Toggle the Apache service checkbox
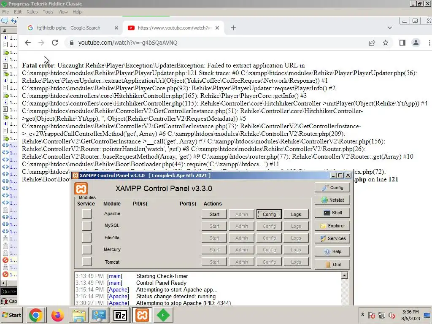The width and height of the screenshot is (432, 324). click(86, 214)
